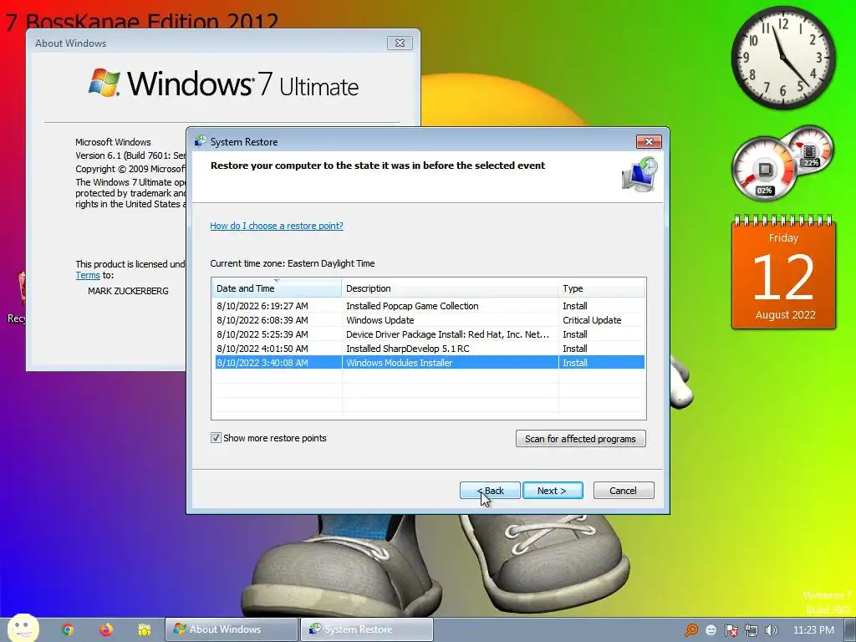856x642 pixels.
Task: Click the System Restore computer clock header image
Action: click(x=639, y=174)
